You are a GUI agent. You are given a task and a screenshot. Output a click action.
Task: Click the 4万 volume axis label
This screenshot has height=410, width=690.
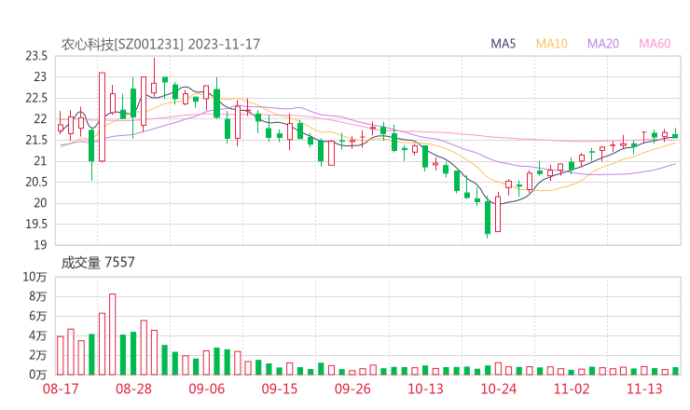point(38,336)
